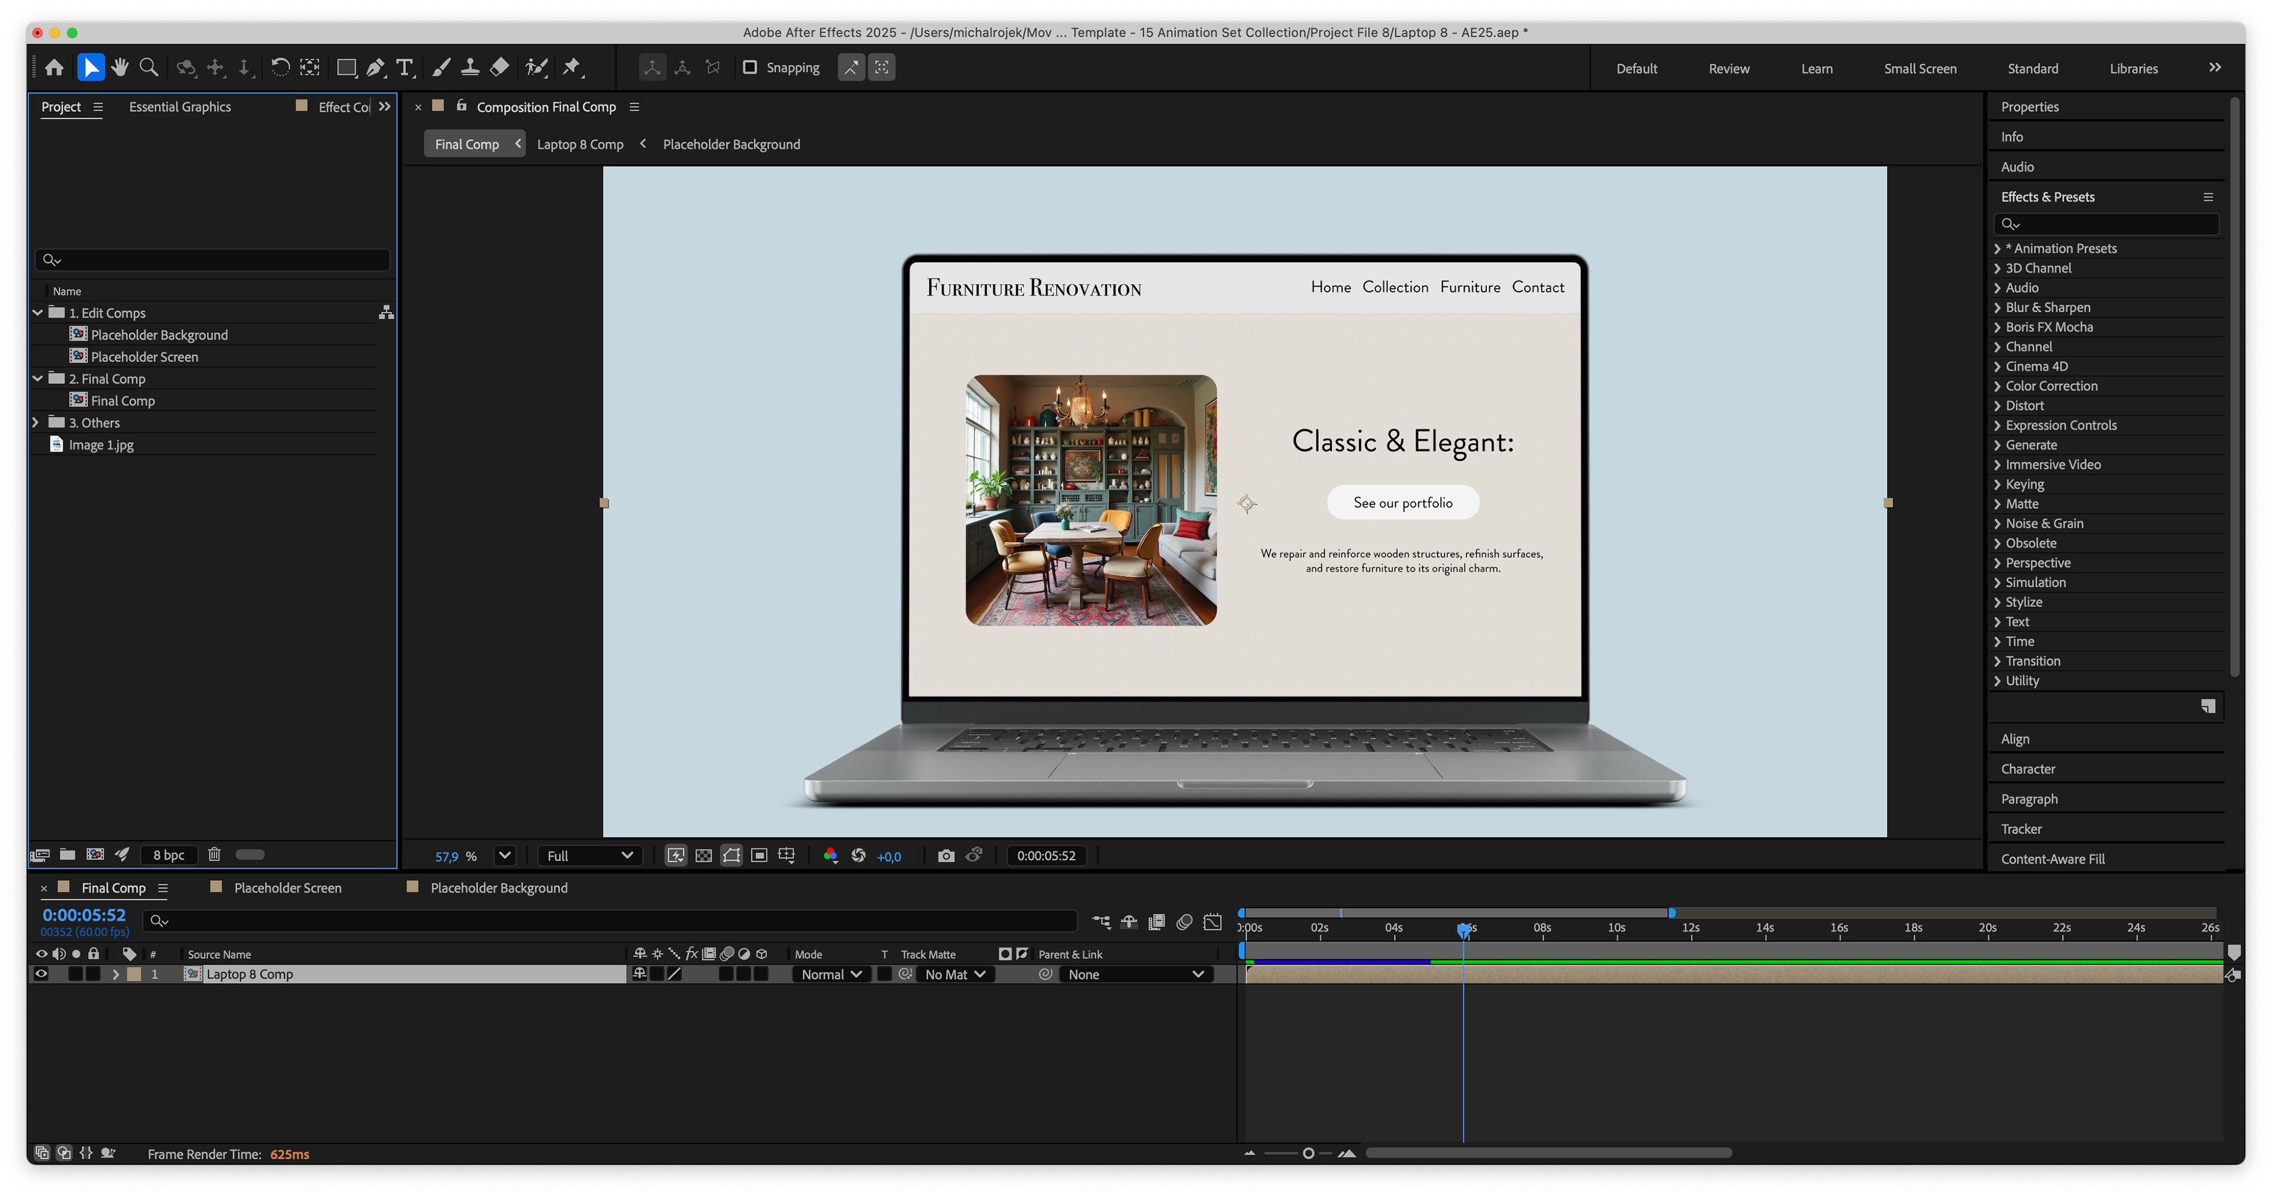The image size is (2272, 1196).
Task: Click the timeline zoom slider handle
Action: 1308,1153
